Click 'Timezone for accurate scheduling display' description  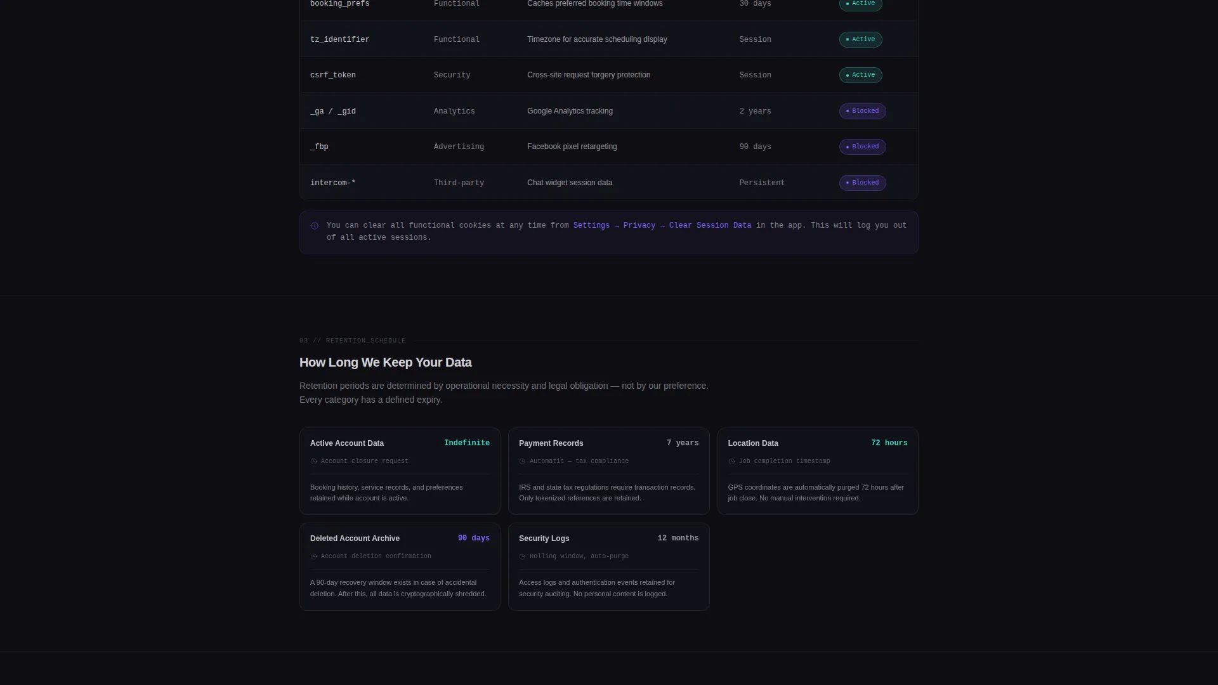(x=597, y=39)
